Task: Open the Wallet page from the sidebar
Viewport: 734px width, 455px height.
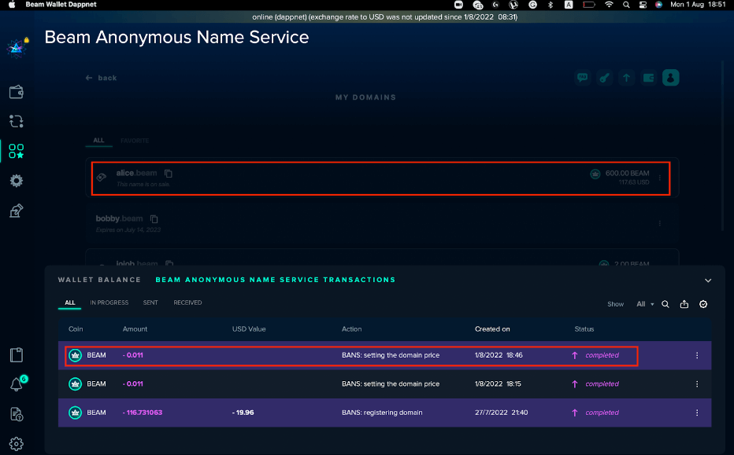Action: point(16,92)
